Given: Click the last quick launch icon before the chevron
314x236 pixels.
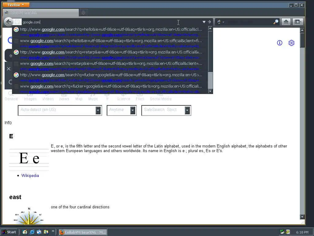Looking at the screenshot, I should tap(46, 232).
